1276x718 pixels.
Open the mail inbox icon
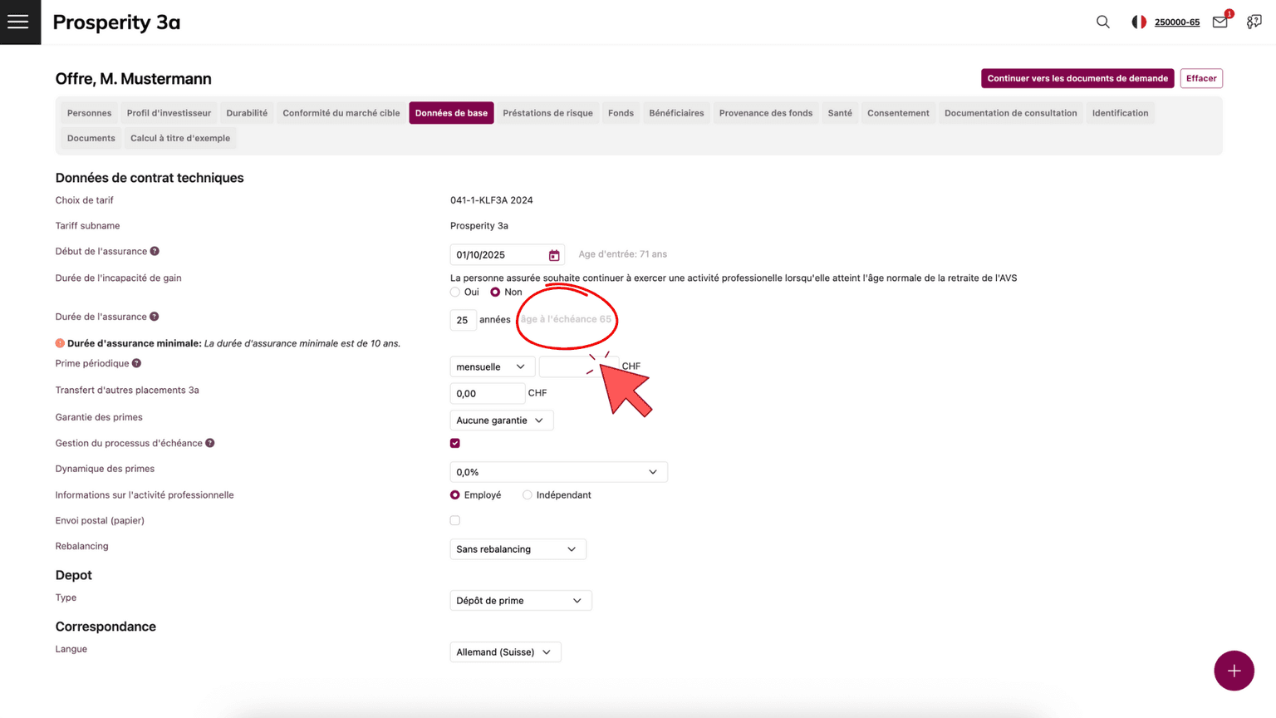pyautogui.click(x=1220, y=22)
